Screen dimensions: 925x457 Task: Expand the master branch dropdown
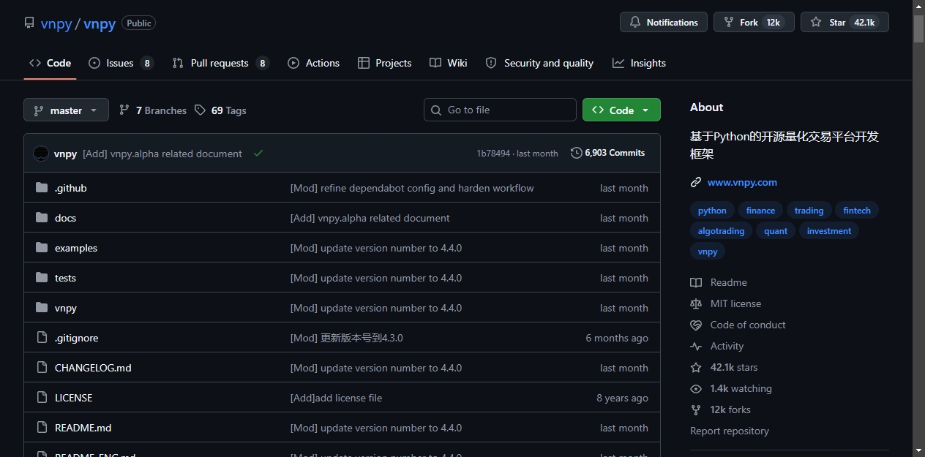(x=66, y=110)
